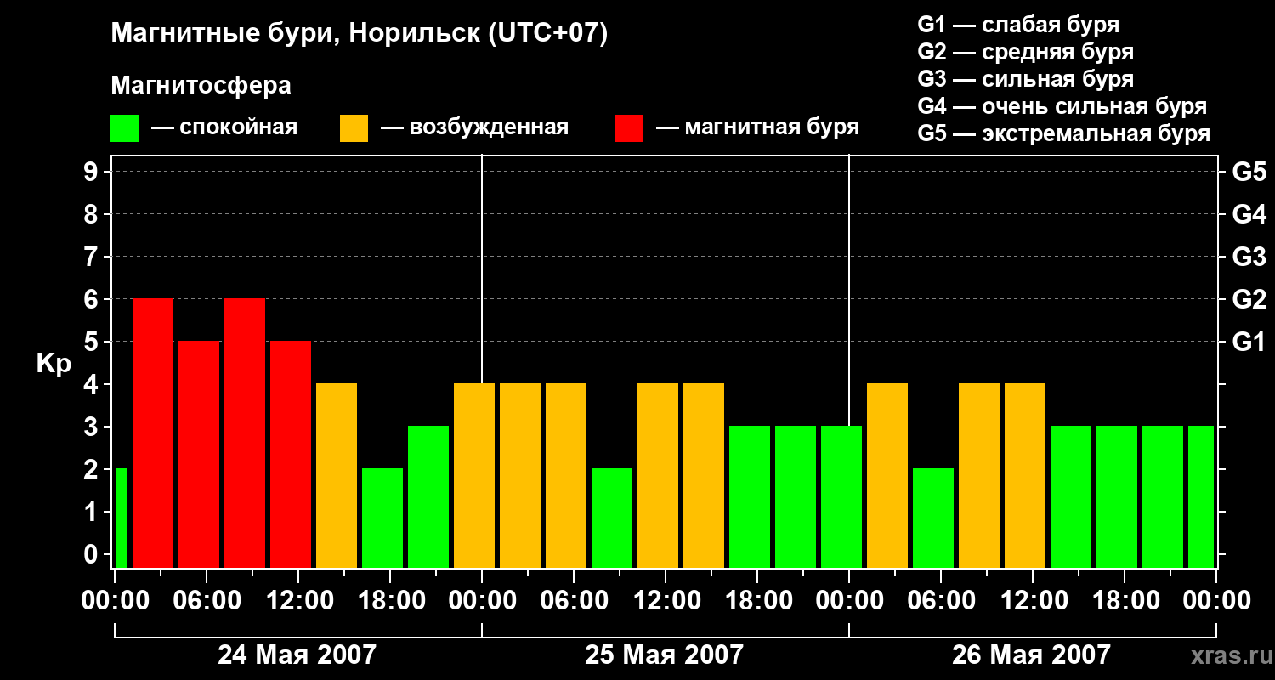Click the 'Магнитосфера' legend heading
This screenshot has width=1275, height=680.
pyautogui.click(x=201, y=86)
